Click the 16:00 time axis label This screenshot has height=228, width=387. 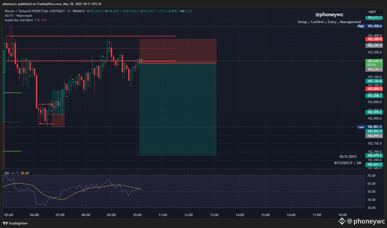click(x=291, y=215)
